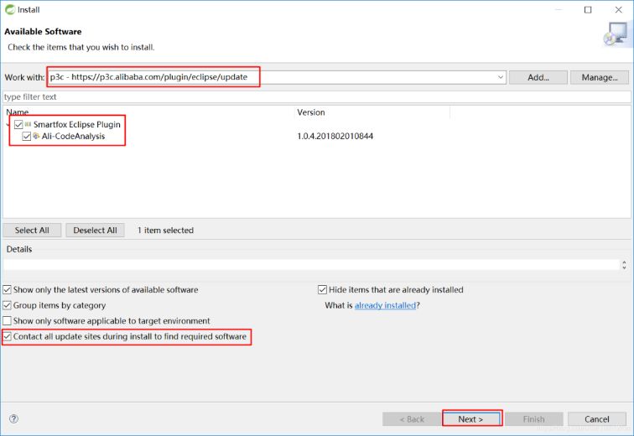The width and height of the screenshot is (634, 436).
Task: Click the Details text area
Action: pyautogui.click(x=311, y=265)
